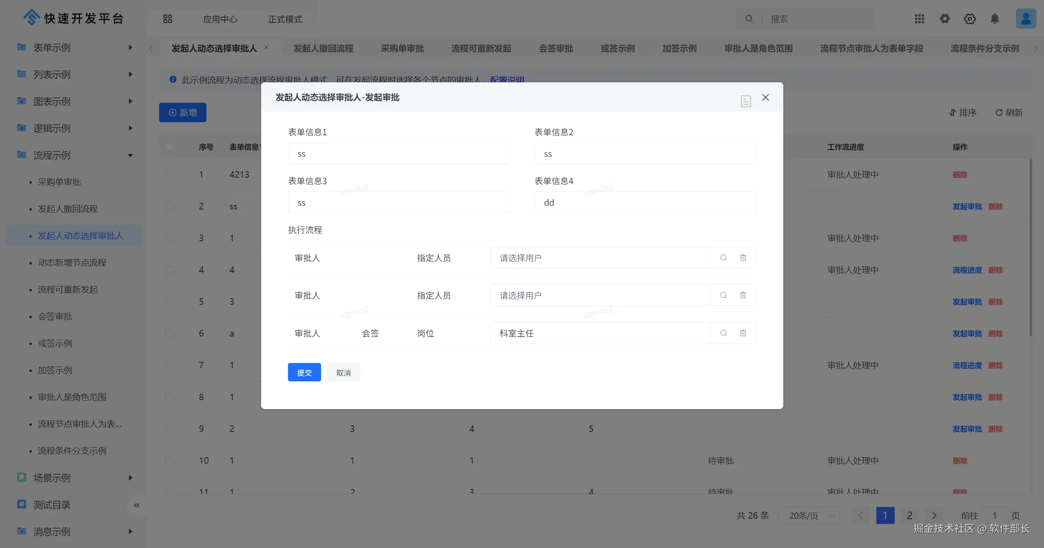The width and height of the screenshot is (1044, 548).
Task: Click the document icon in dialog header
Action: (x=745, y=101)
